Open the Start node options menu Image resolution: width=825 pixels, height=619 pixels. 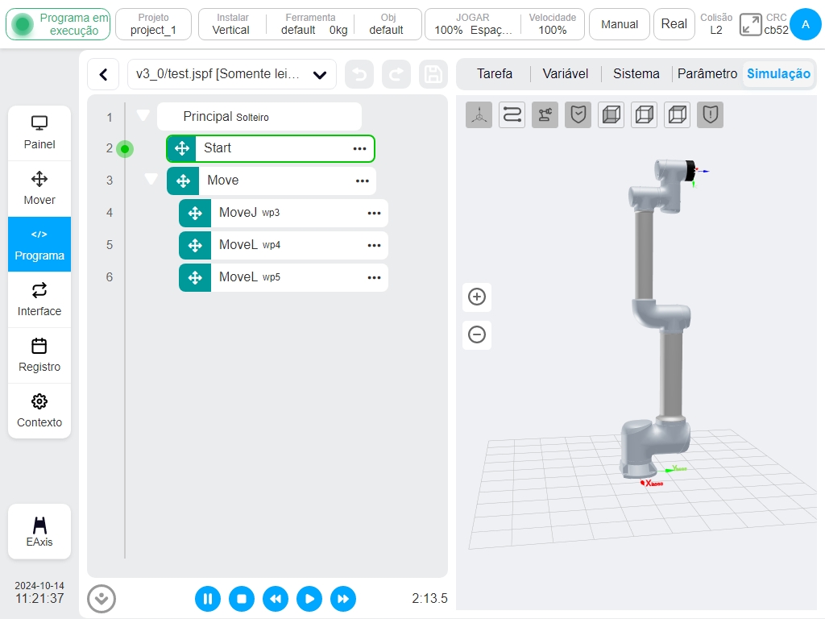click(x=360, y=149)
